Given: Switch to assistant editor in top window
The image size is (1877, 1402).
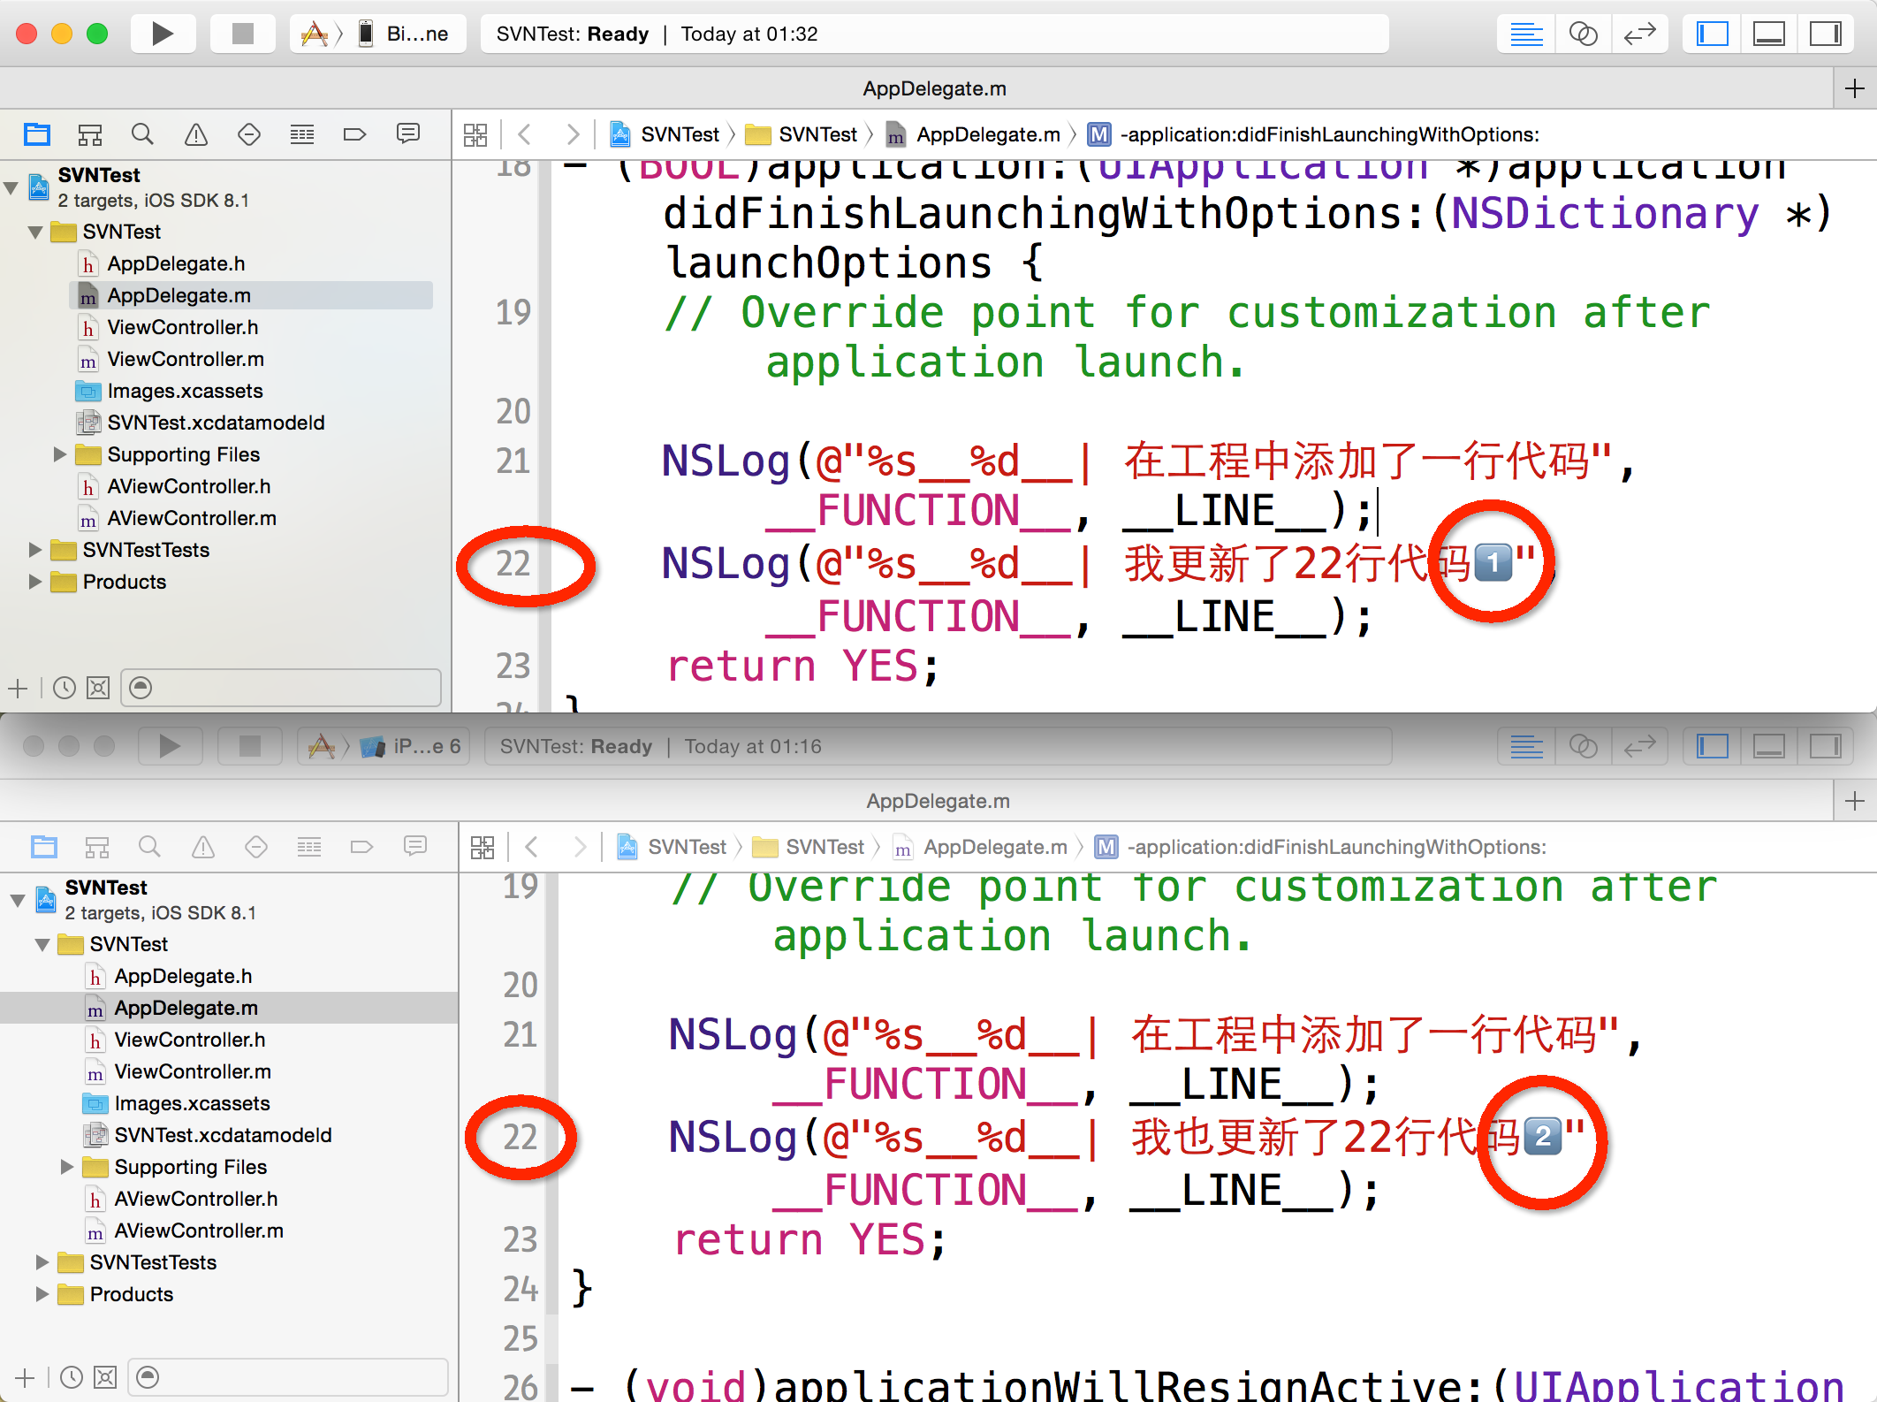Looking at the screenshot, I should tap(1583, 34).
